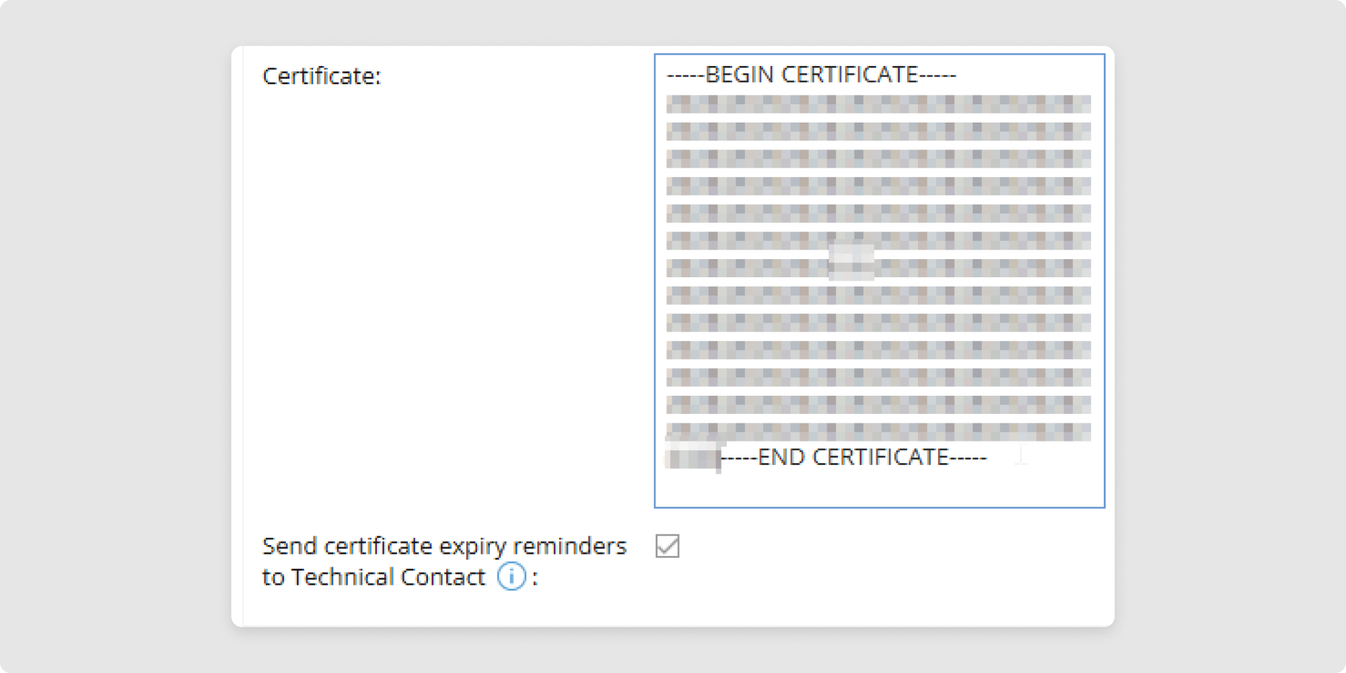The height and width of the screenshot is (673, 1346).
Task: Place cursor in first blurred certificate line
Action: [x=878, y=104]
